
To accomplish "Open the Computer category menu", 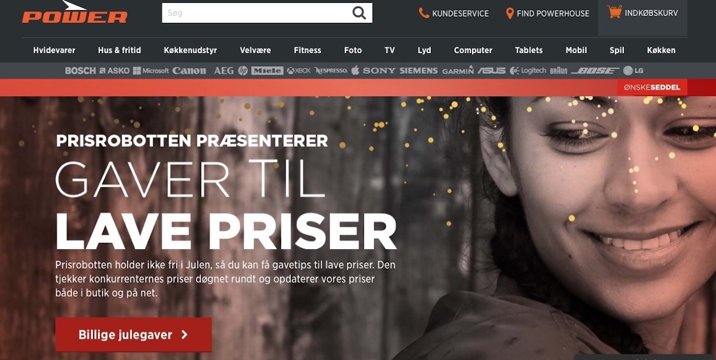I will [x=473, y=50].
